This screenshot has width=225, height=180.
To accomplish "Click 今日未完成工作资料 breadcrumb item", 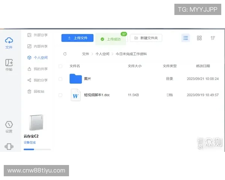I will tap(131, 54).
